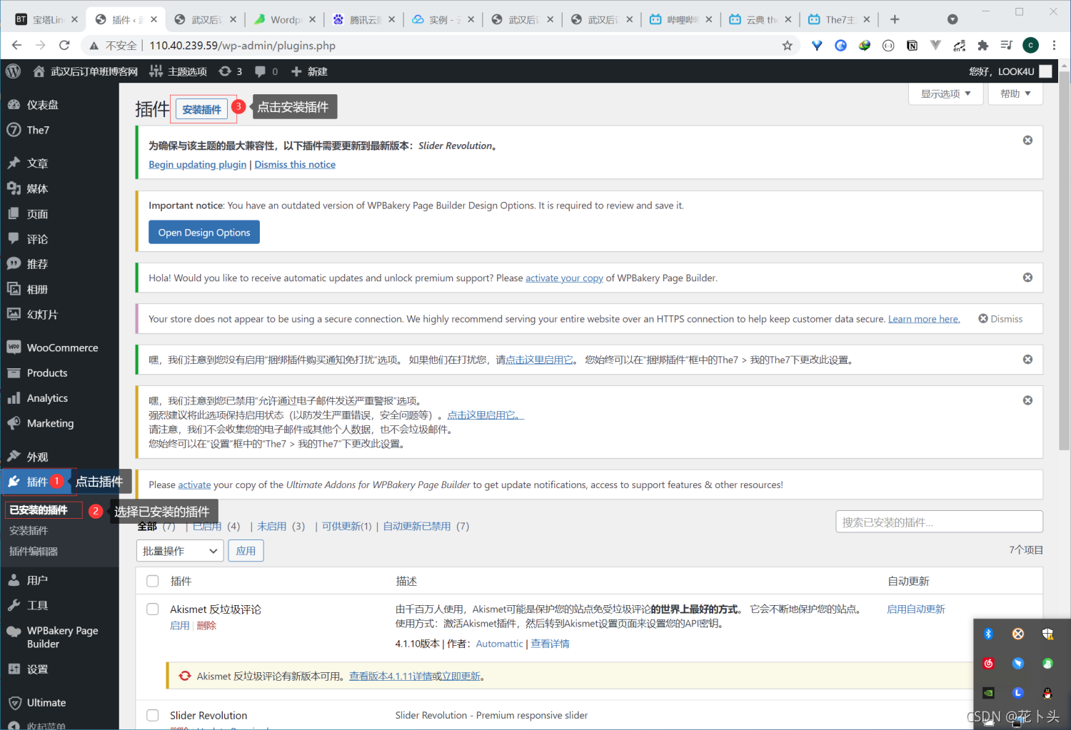
Task: Filter plugins by 自动更新已禁用
Action: [417, 527]
